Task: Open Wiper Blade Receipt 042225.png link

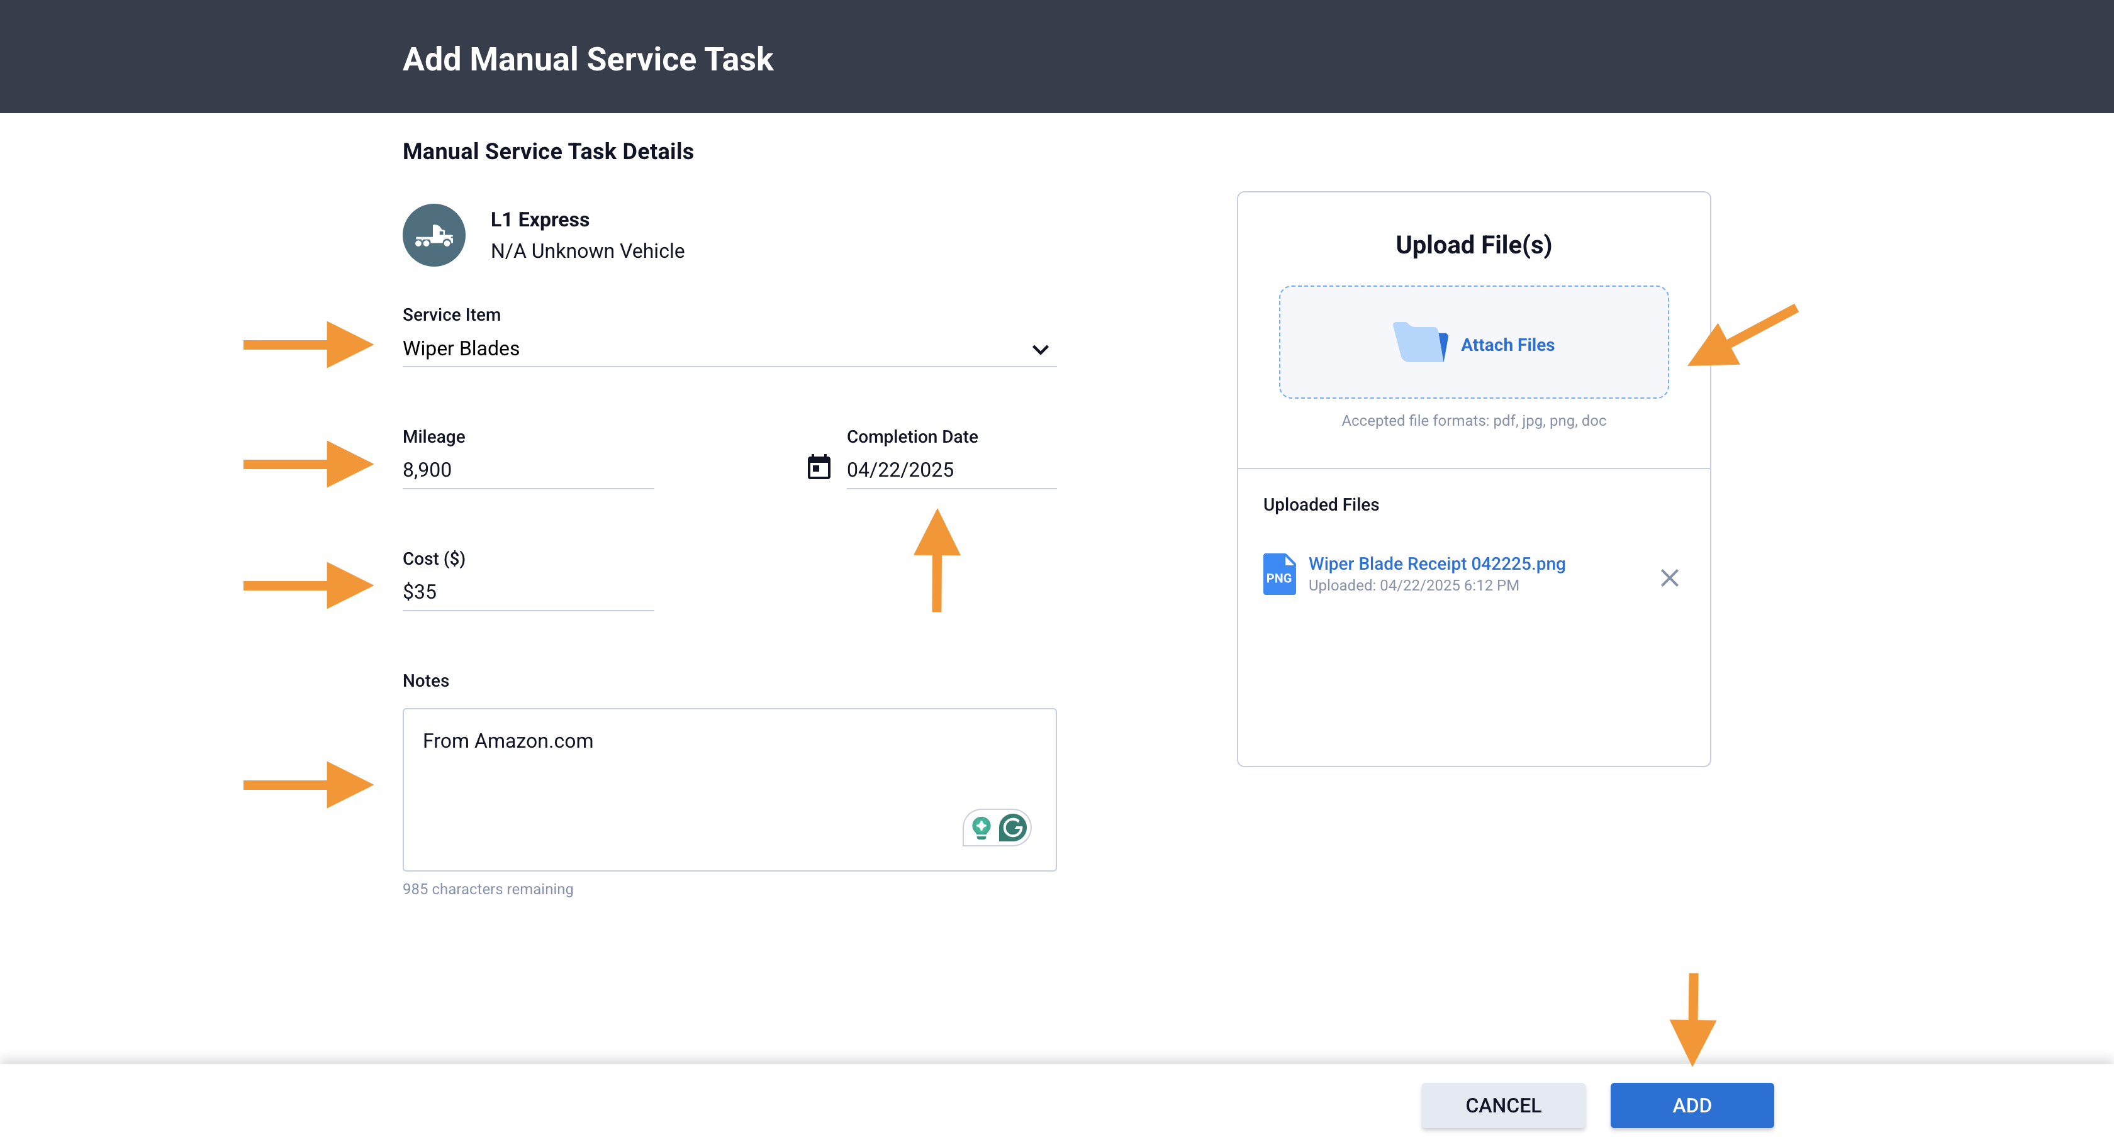Action: 1436,563
